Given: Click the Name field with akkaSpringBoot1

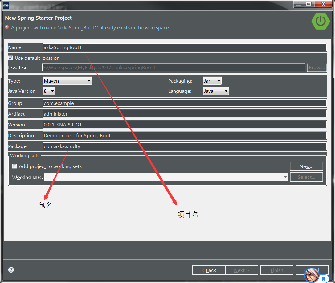Looking at the screenshot, I should 185,47.
